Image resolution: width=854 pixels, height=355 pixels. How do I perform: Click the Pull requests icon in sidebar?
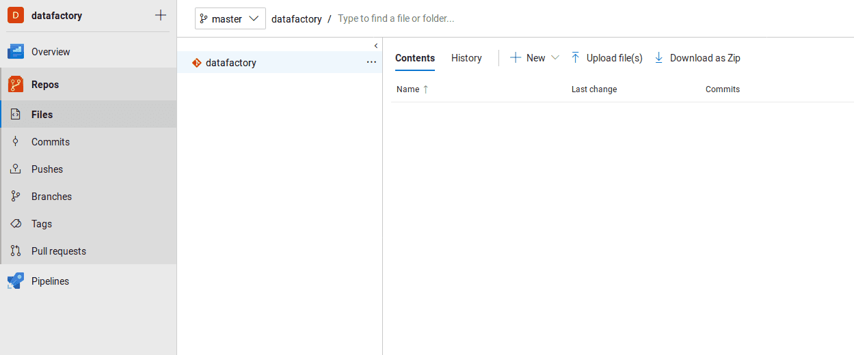tap(16, 251)
